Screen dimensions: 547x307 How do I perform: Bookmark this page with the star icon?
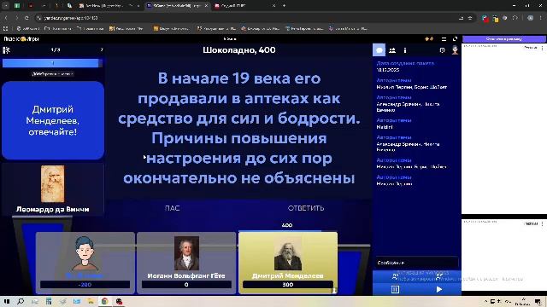click(470, 18)
